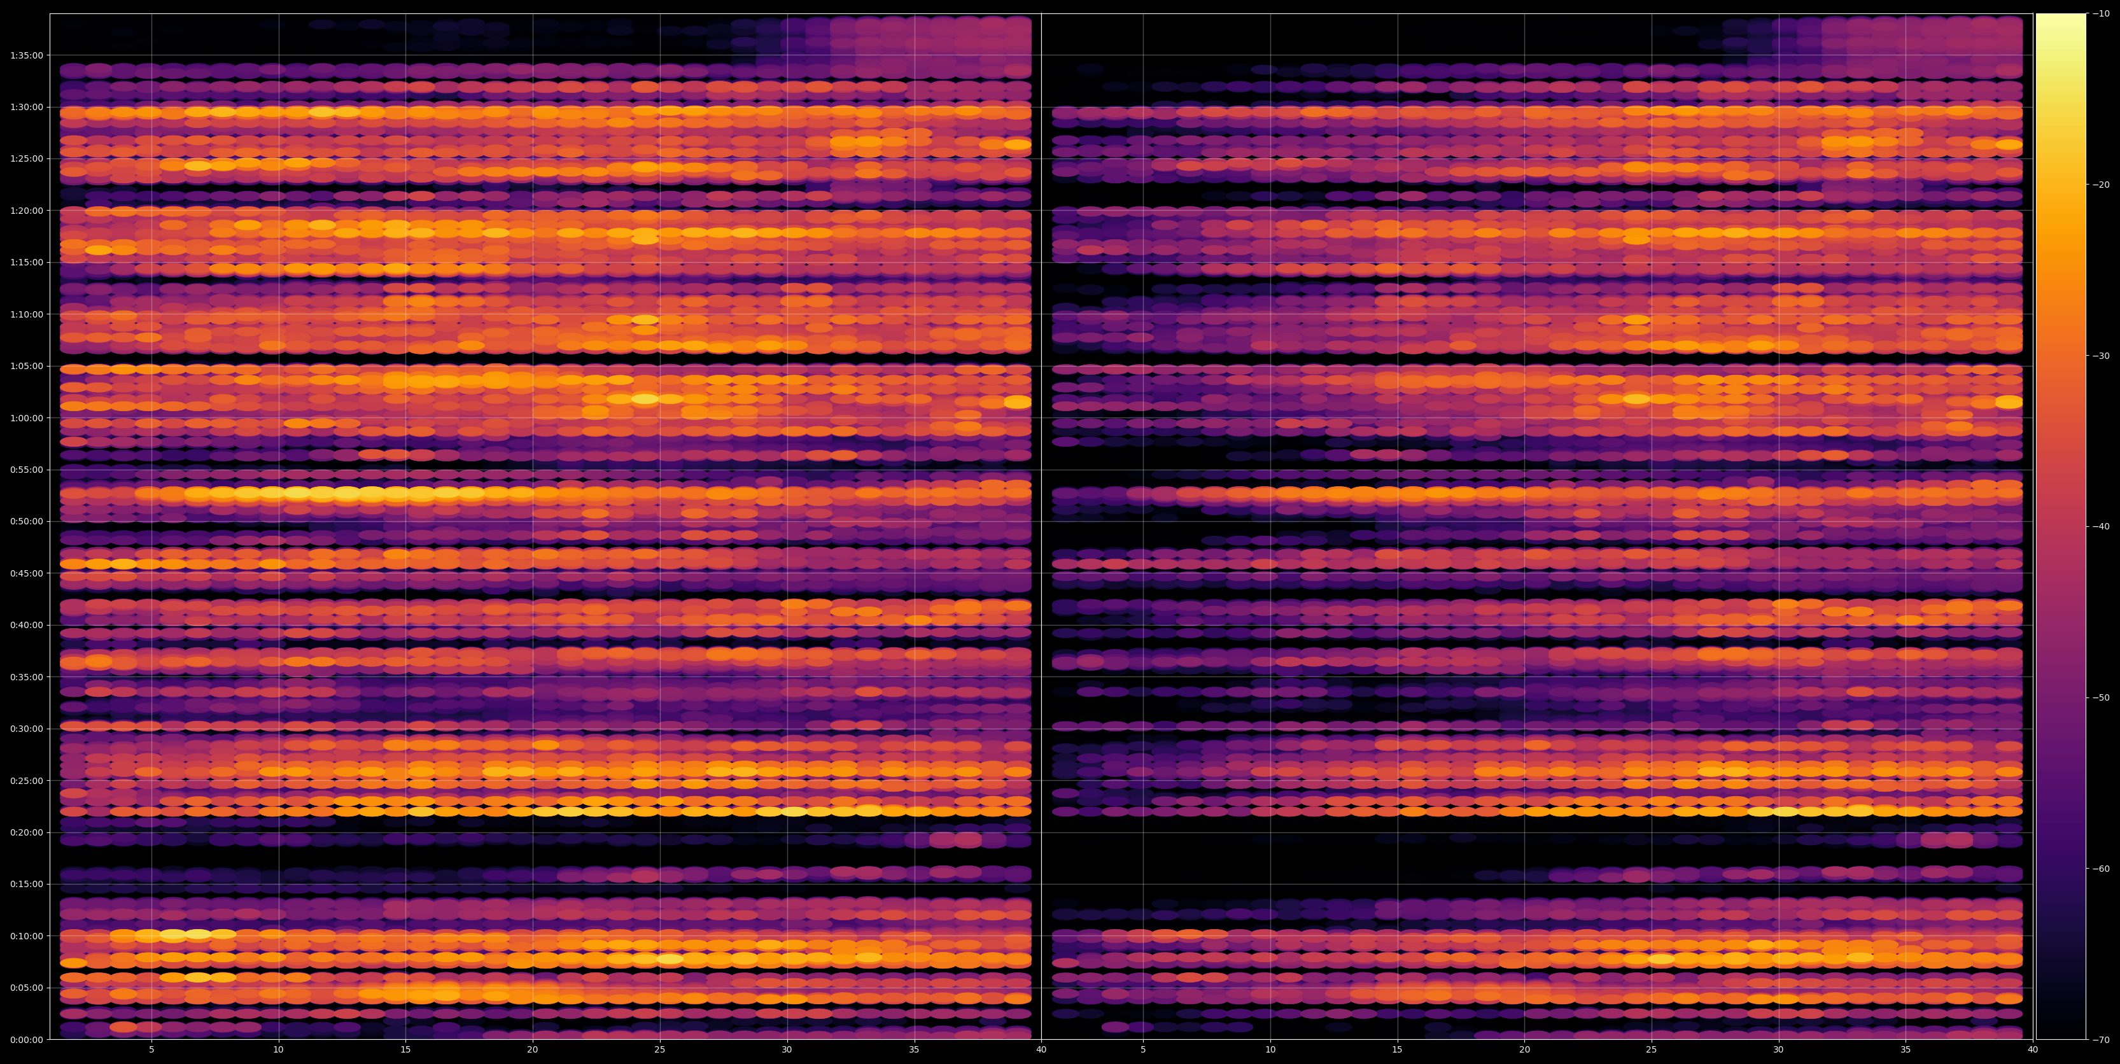The width and height of the screenshot is (2120, 1064).
Task: Select the −20 colorbar tick label
Action: tap(2101, 185)
